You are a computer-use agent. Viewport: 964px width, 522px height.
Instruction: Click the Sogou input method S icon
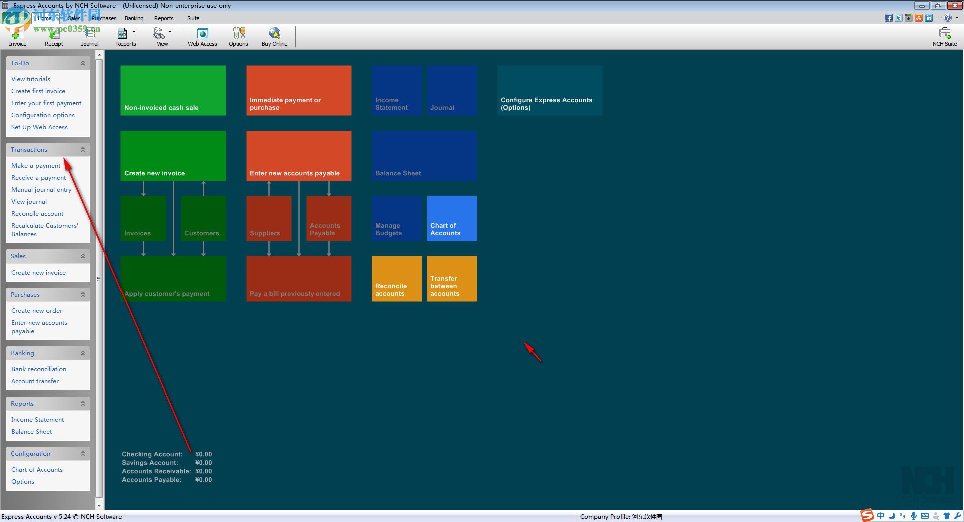(x=867, y=515)
